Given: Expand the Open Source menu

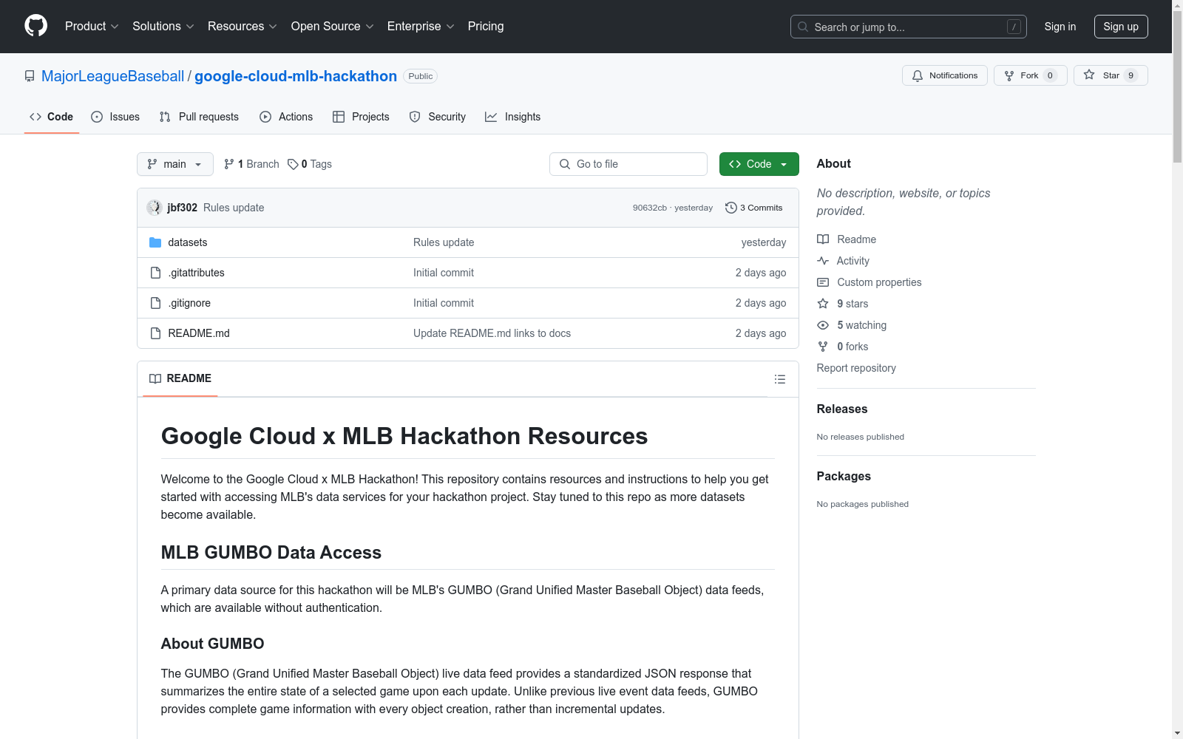Looking at the screenshot, I should coord(333,27).
